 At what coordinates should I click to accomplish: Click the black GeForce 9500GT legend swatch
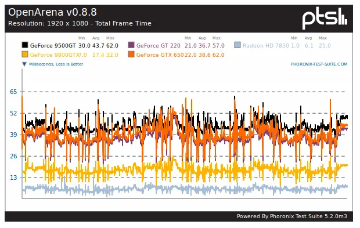(x=25, y=45)
